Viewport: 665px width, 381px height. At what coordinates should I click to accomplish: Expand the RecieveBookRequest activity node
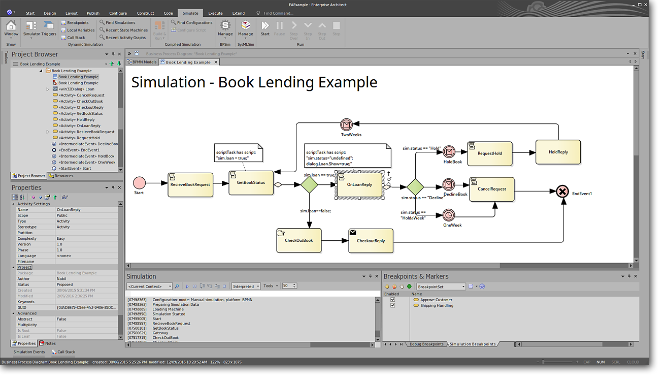(x=48, y=132)
